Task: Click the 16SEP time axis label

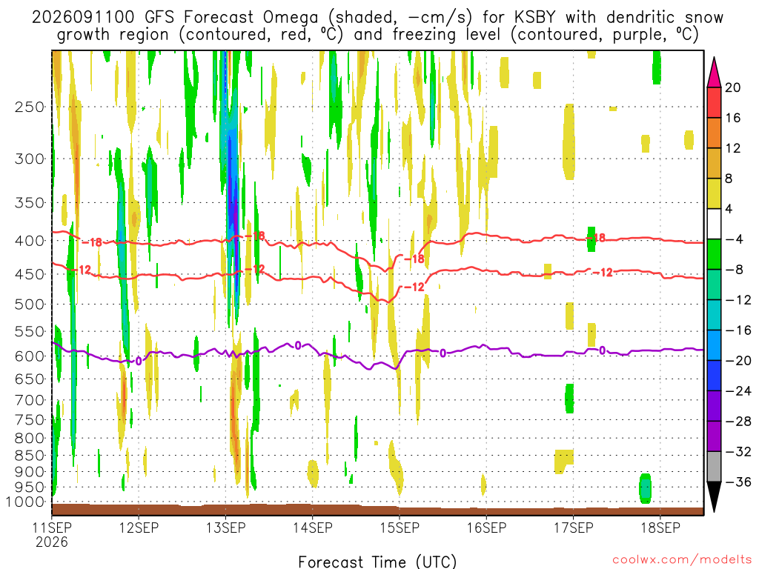Action: (486, 528)
